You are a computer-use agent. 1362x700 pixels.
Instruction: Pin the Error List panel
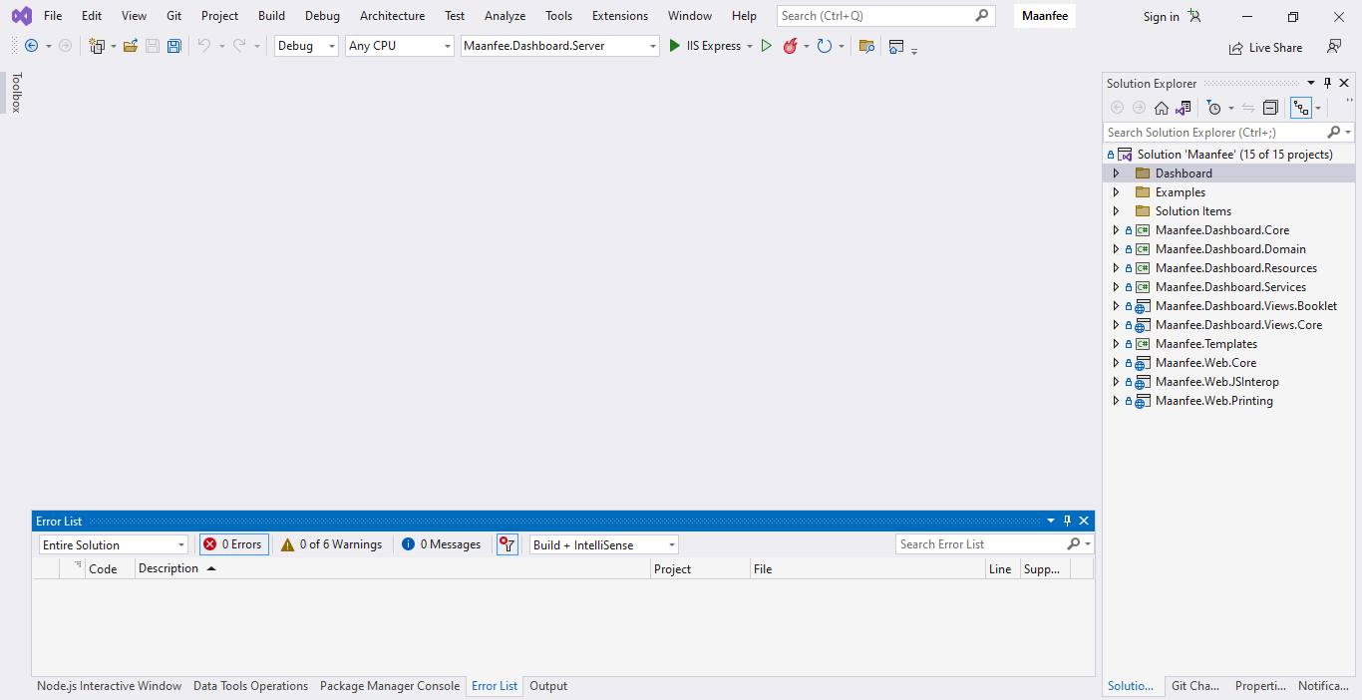click(1067, 521)
